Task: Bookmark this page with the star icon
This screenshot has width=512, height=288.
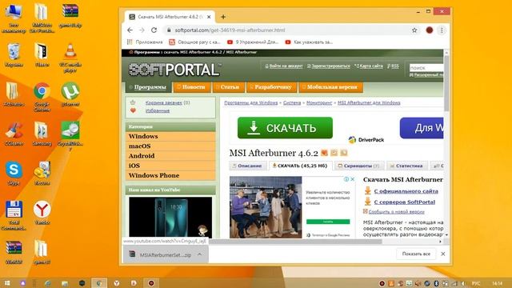Action: coord(414,30)
